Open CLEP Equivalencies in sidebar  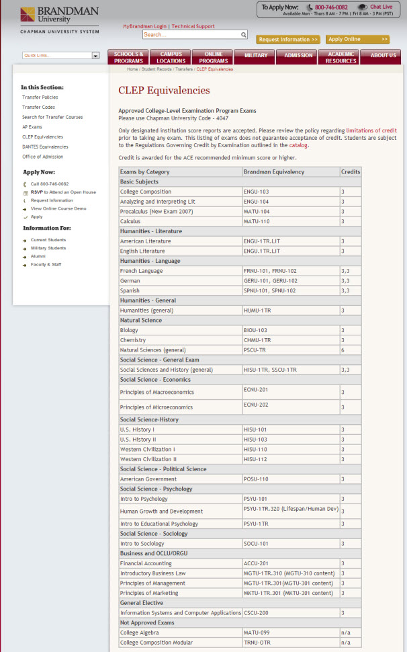(42, 137)
